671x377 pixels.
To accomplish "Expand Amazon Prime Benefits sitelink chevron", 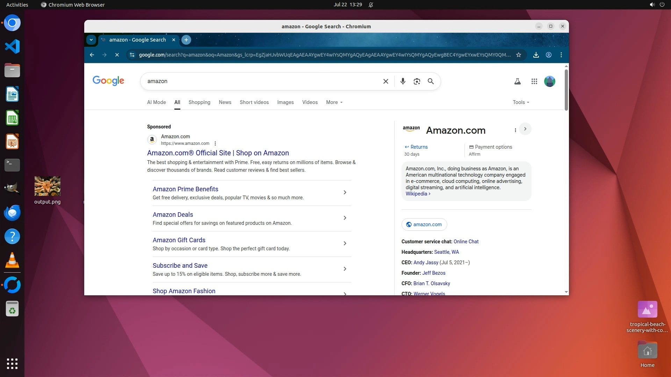I will 345,192.
